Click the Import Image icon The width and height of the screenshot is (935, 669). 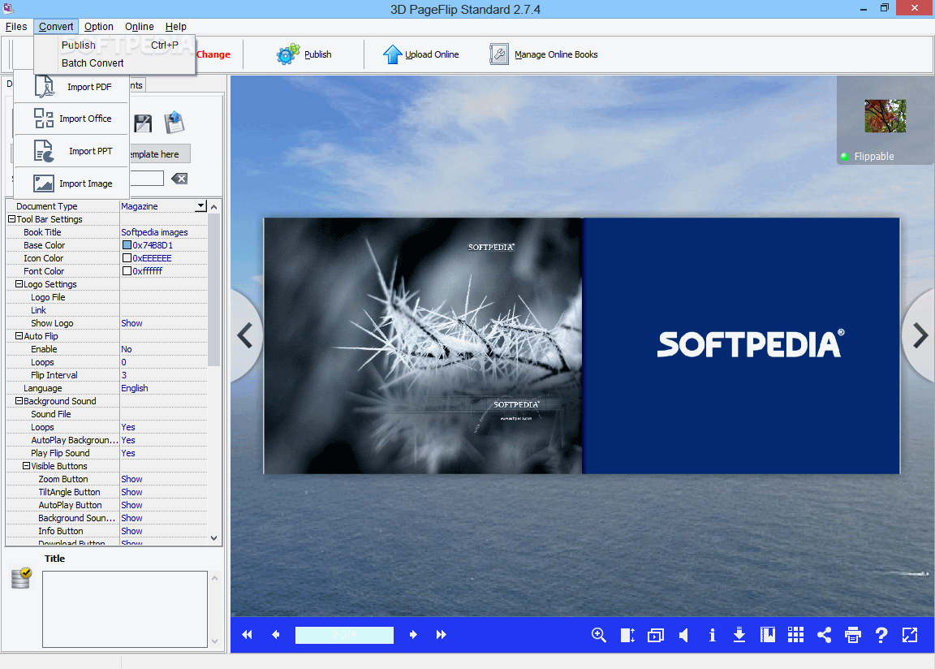pos(44,183)
